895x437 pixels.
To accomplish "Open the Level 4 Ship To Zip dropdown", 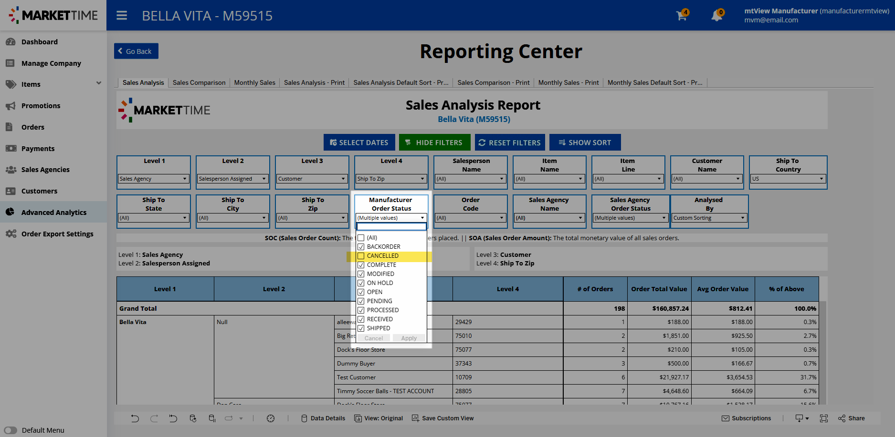I will coord(391,179).
